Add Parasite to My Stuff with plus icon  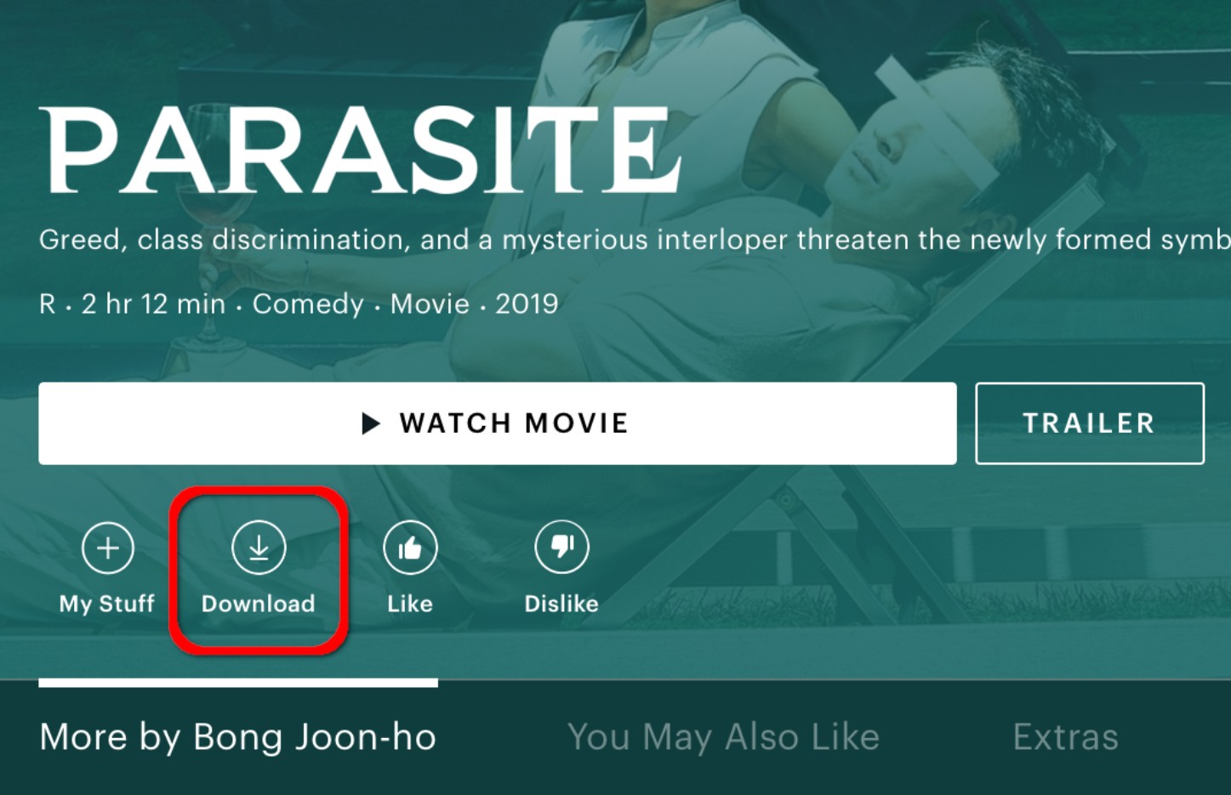pos(107,548)
